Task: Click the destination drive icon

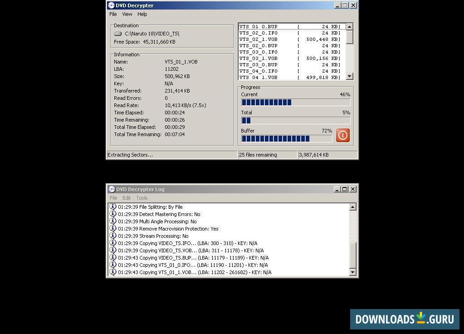Action: tap(118, 34)
